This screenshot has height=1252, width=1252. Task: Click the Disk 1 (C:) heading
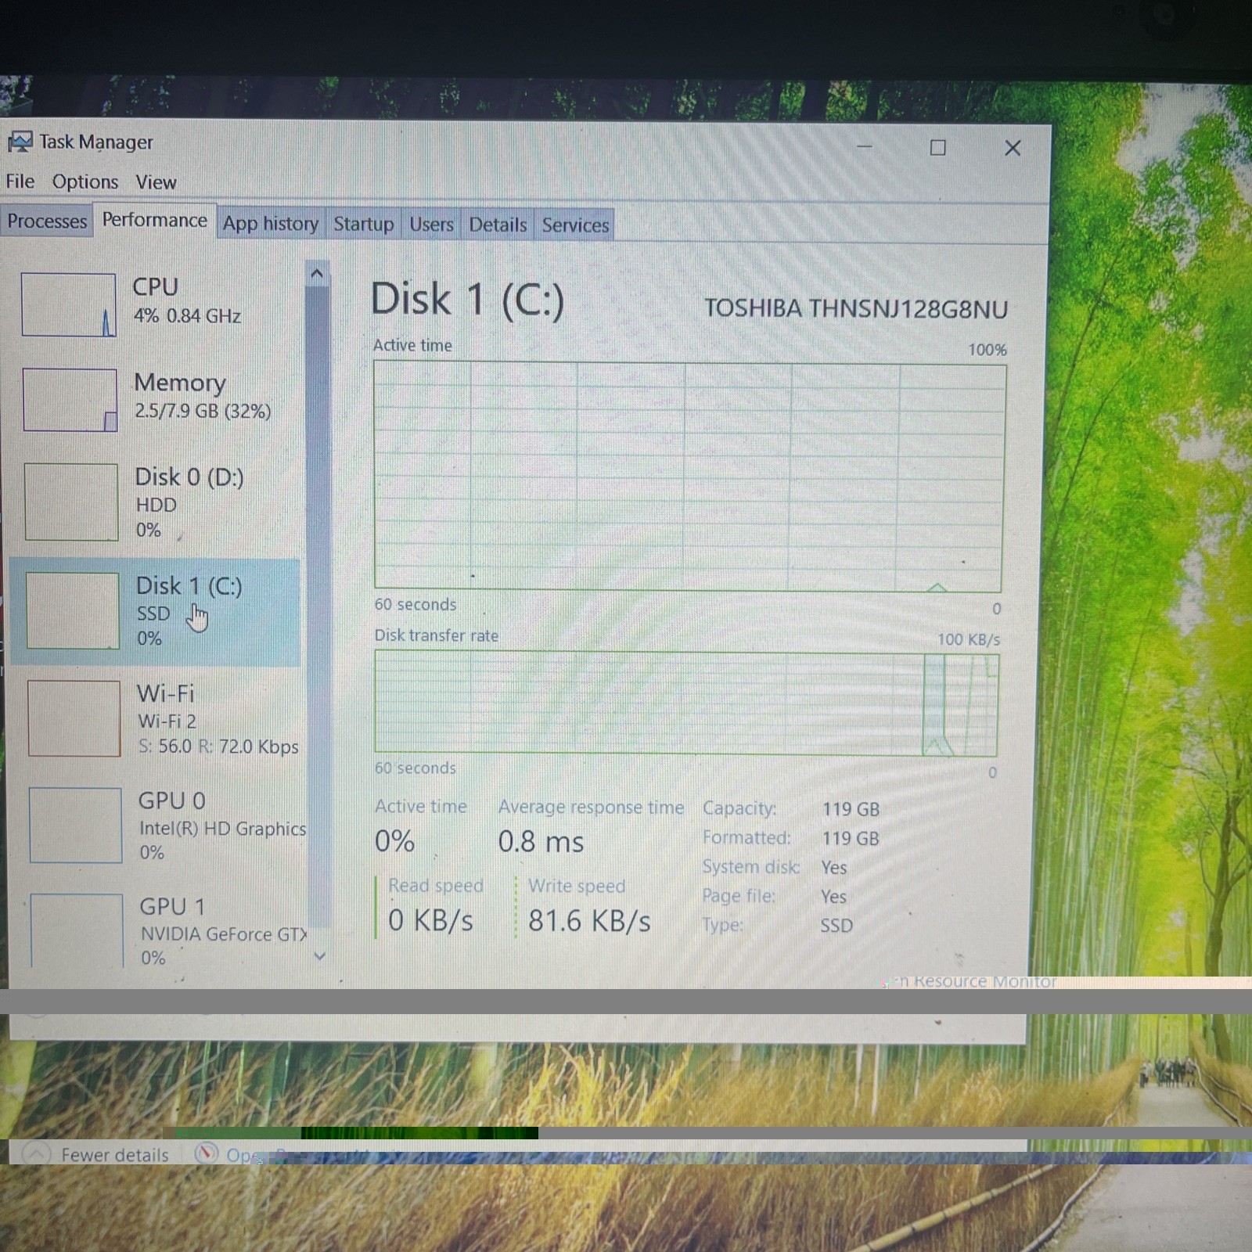(467, 299)
